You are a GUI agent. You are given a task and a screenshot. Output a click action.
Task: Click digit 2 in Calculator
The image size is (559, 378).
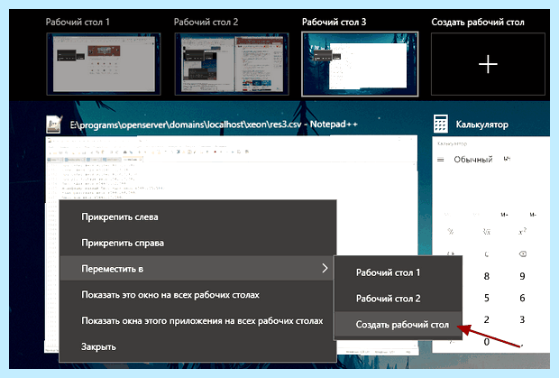[487, 320]
